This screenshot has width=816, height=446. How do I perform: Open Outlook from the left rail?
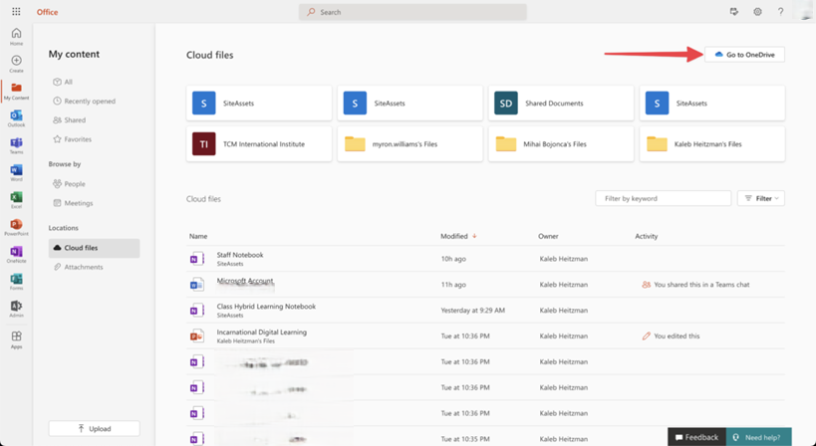pyautogui.click(x=16, y=117)
